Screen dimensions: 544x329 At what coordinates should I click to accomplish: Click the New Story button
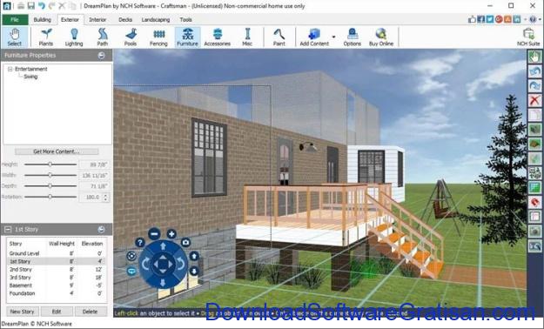(x=22, y=312)
